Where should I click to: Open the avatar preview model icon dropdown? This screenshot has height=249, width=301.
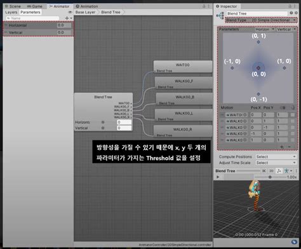(x=288, y=171)
